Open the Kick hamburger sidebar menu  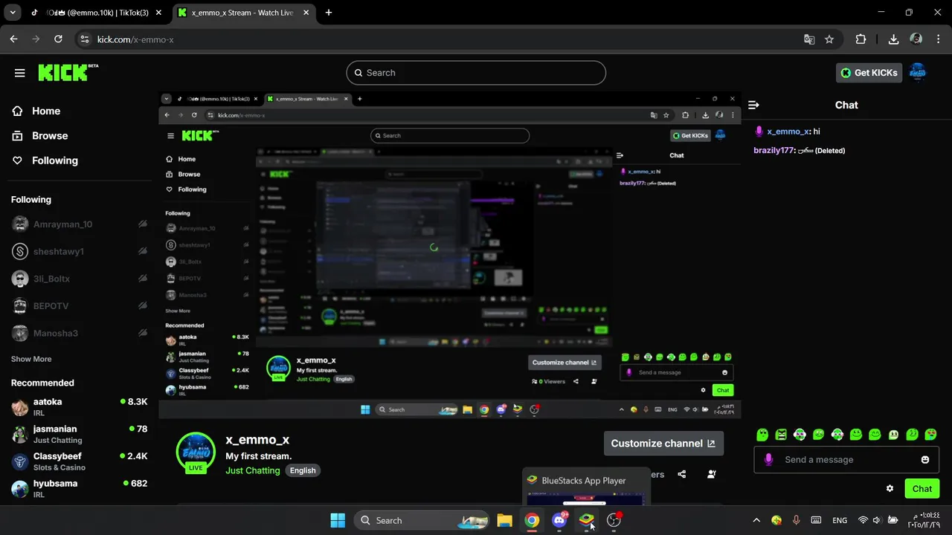click(20, 73)
